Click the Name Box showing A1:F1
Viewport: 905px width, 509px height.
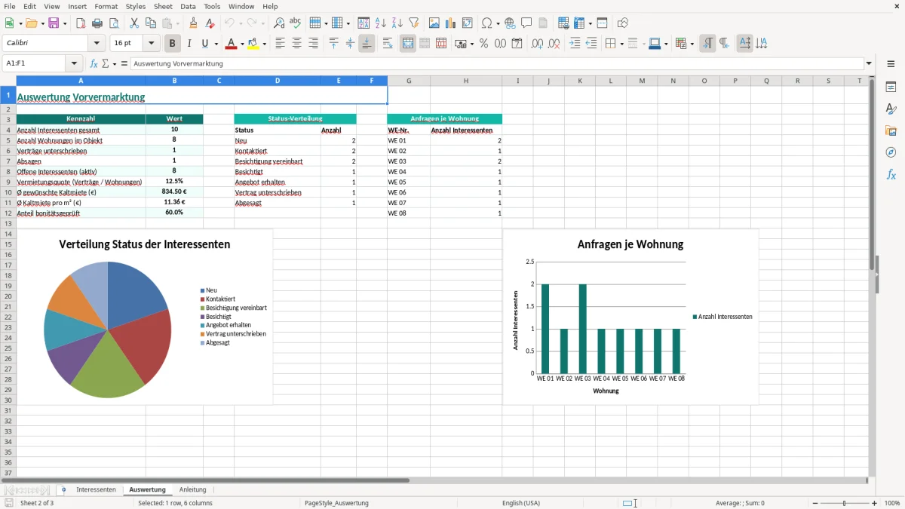(35, 63)
